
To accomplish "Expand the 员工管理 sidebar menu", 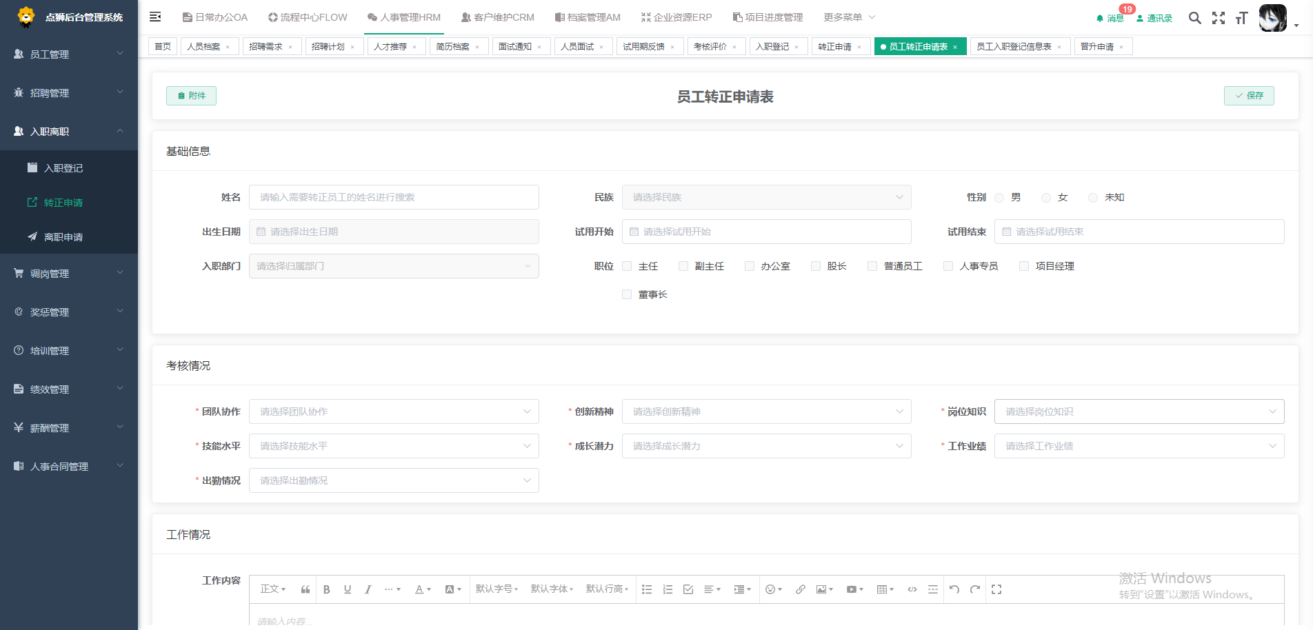I will [69, 54].
